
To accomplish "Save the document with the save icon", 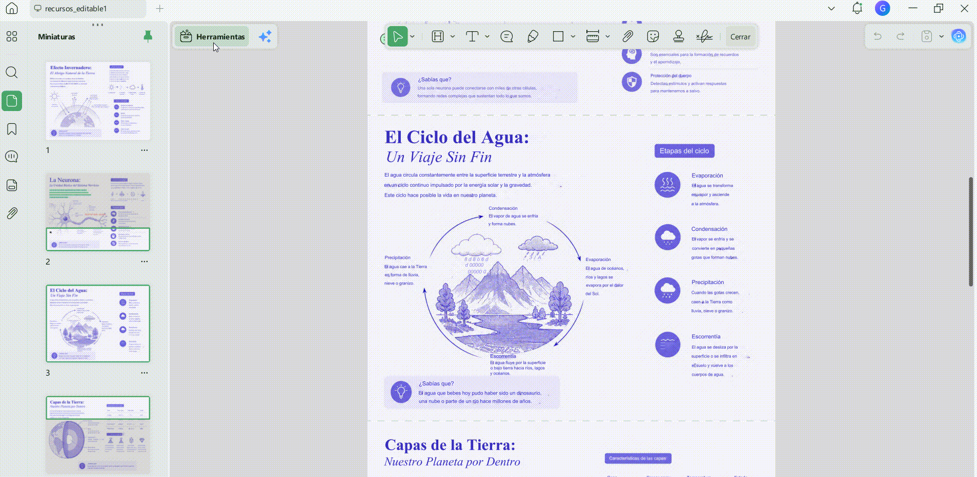I will [927, 36].
